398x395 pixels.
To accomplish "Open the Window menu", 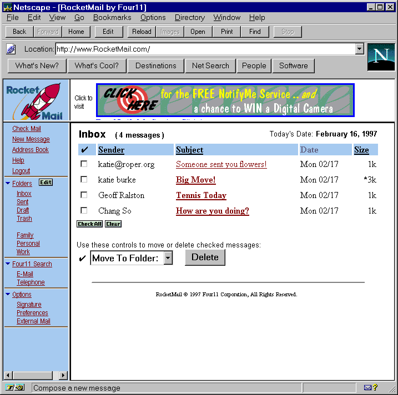I will (226, 18).
